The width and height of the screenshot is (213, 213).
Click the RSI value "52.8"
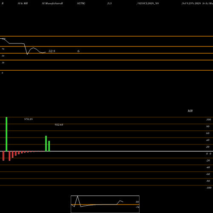point(52,51)
